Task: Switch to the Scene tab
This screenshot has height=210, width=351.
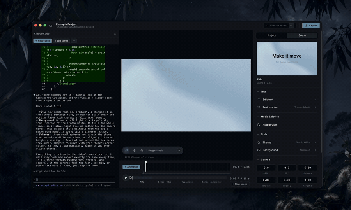Action: coord(302,35)
